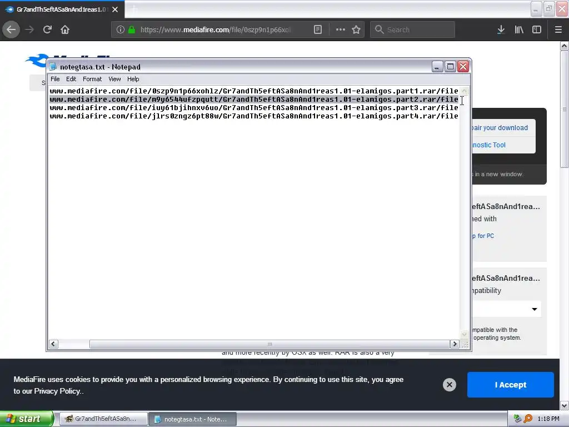Screen dimensions: 569x427
Task: Click the browser search box
Action: tap(413, 29)
